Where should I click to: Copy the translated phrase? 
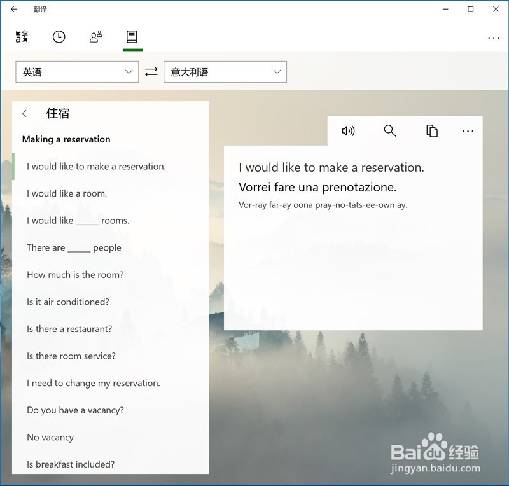(x=432, y=131)
